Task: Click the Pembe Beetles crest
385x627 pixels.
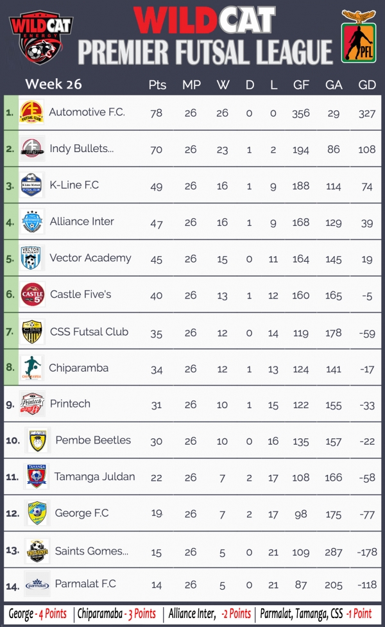Action: [x=38, y=440]
